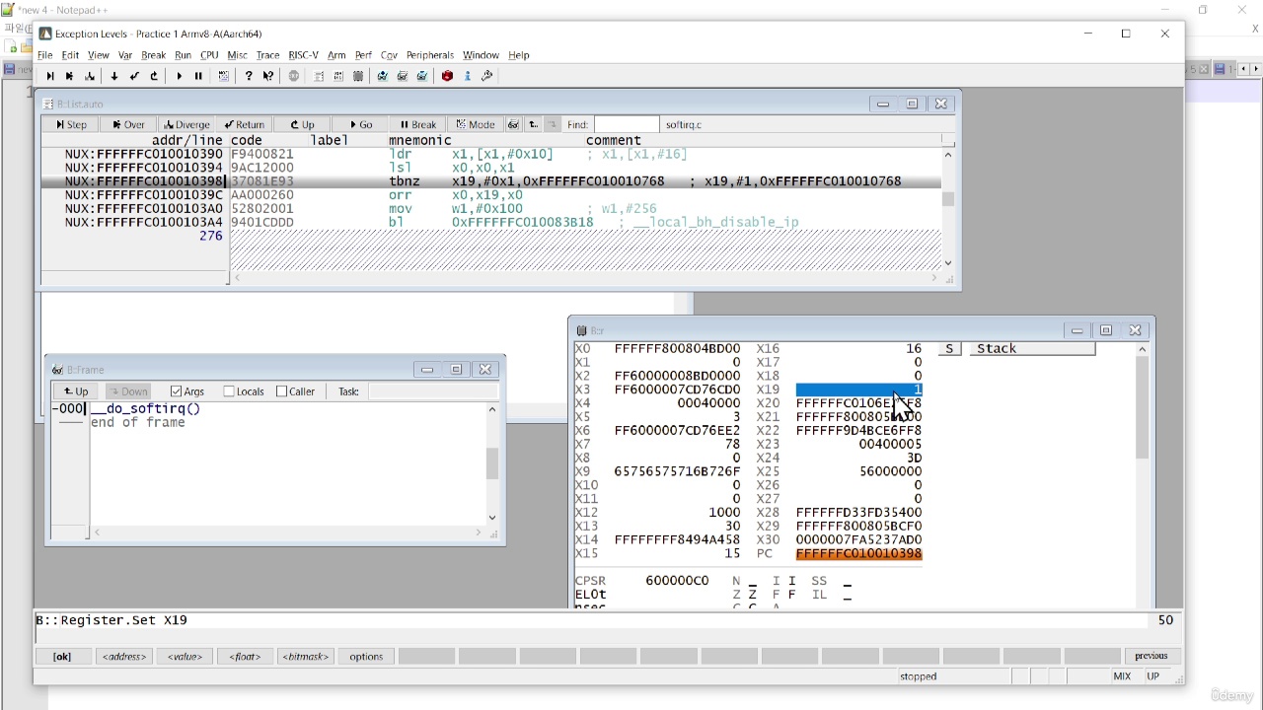Image resolution: width=1263 pixels, height=710 pixels.
Task: Click the Up button in Frame window
Action: [x=76, y=391]
